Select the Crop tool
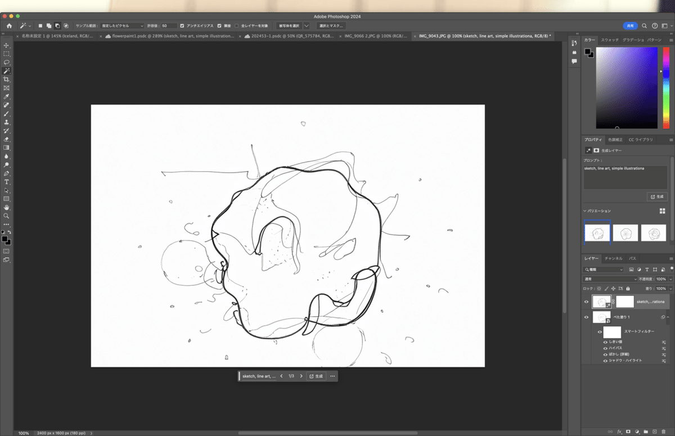 [x=7, y=80]
